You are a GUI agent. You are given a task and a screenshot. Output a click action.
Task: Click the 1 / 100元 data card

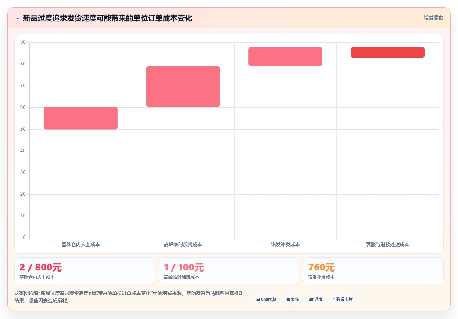tap(229, 271)
